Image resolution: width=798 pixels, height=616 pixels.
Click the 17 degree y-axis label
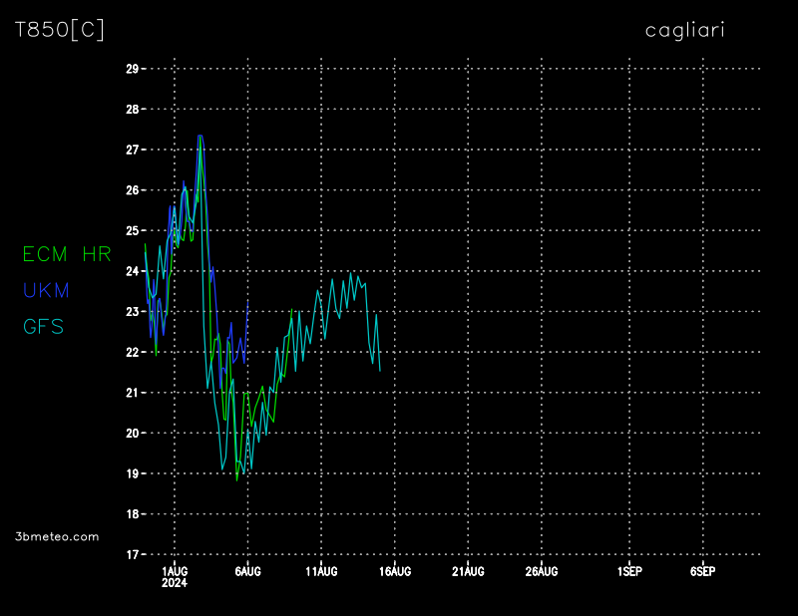tap(132, 554)
